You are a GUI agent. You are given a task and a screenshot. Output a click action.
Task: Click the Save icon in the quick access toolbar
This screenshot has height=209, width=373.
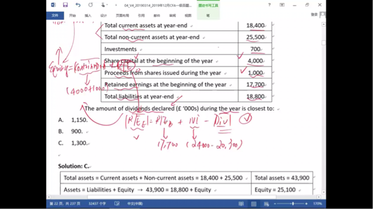(65, 5)
